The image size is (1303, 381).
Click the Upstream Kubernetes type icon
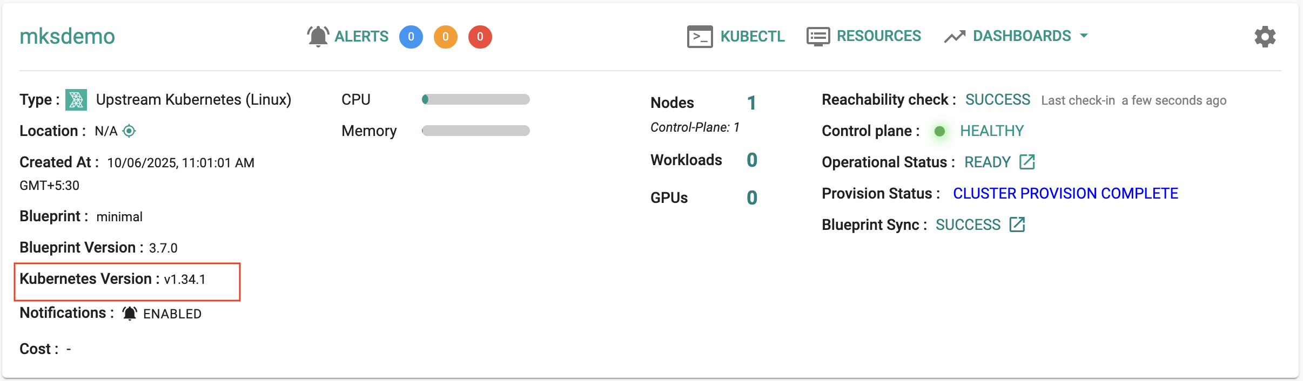pos(76,100)
